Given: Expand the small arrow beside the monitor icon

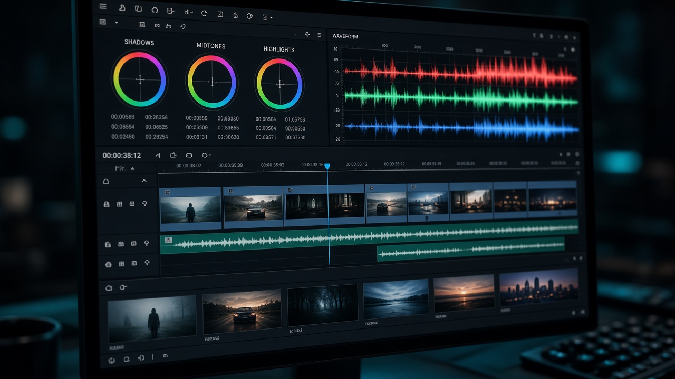Looking at the screenshot, I should tap(116, 23).
